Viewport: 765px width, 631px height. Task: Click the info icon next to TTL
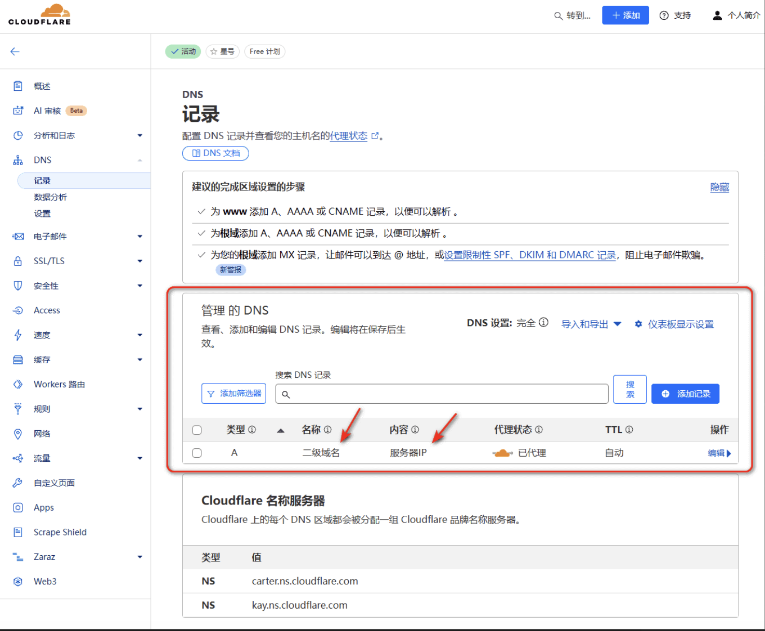[629, 430]
